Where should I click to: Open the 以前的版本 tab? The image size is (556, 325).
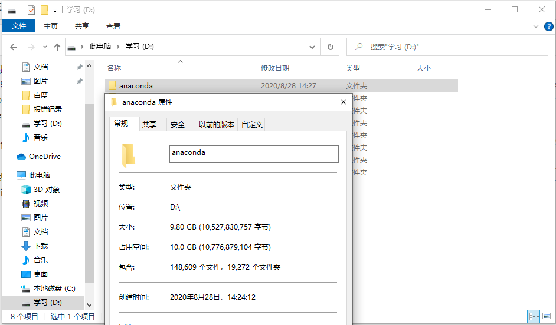[217, 124]
